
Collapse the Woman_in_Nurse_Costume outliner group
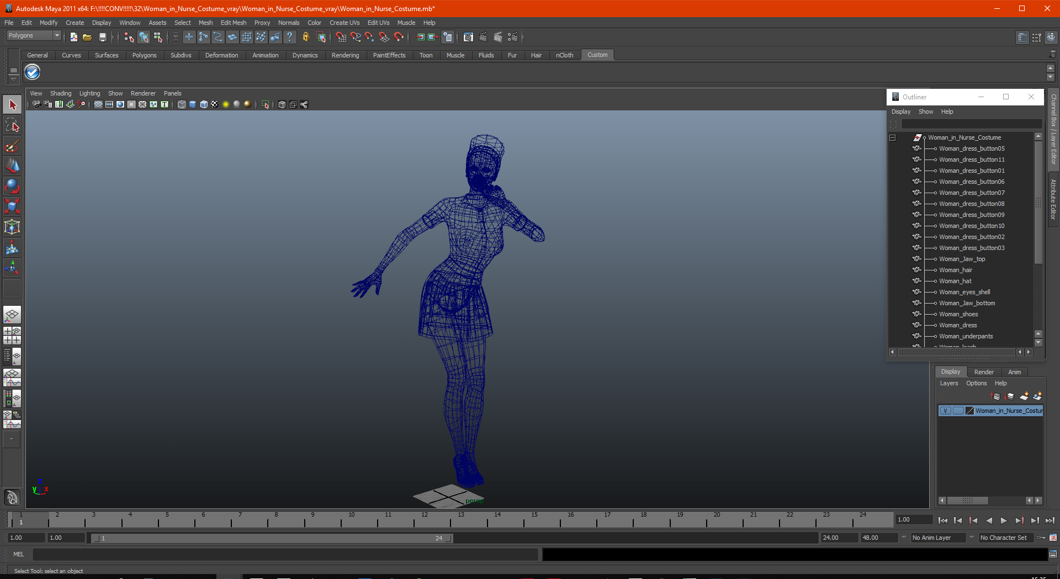892,137
